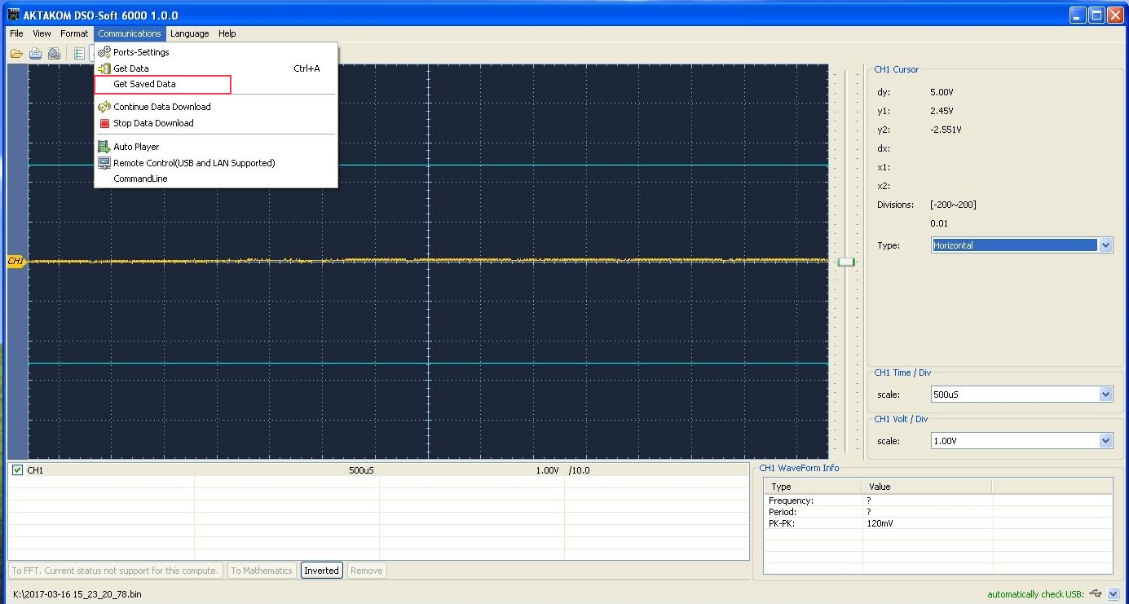The image size is (1129, 604).
Task: Click the Open file folder icon
Action: (15, 54)
